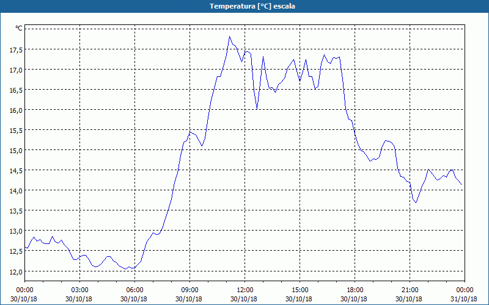Select the 21:00 time label

point(410,290)
